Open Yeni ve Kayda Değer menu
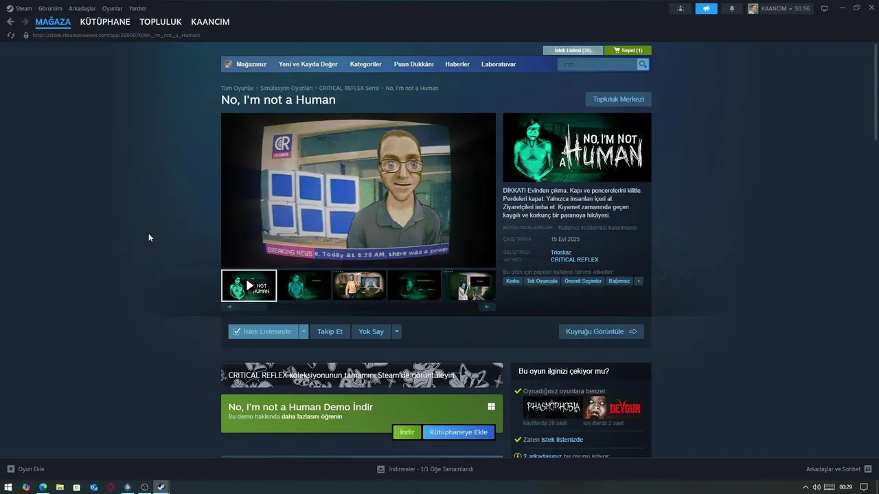The width and height of the screenshot is (879, 494). pos(308,64)
